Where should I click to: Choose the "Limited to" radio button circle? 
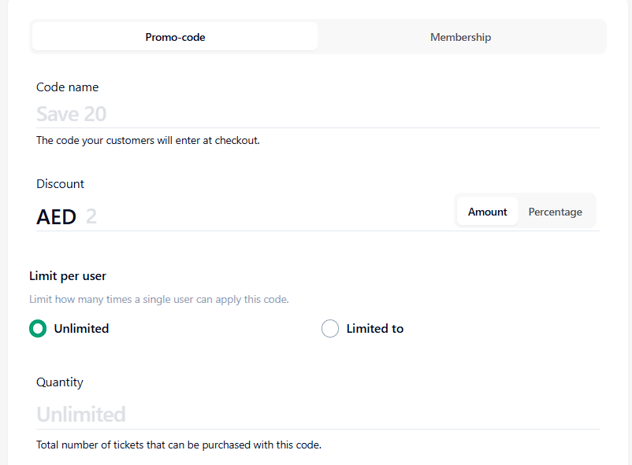tap(330, 329)
